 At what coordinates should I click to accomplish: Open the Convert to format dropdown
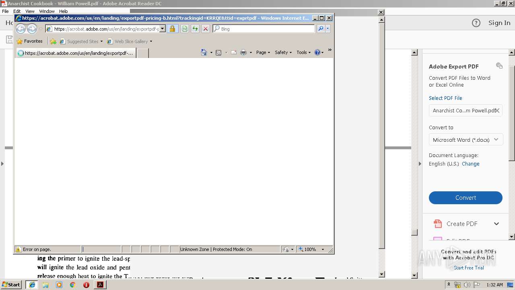click(x=466, y=140)
